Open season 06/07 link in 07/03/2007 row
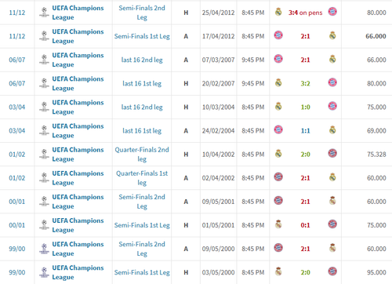The width and height of the screenshot is (392, 284). coord(17,60)
